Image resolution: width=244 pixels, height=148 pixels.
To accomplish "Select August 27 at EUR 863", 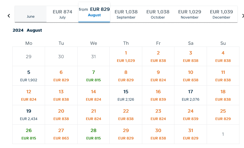I will (61, 134).
